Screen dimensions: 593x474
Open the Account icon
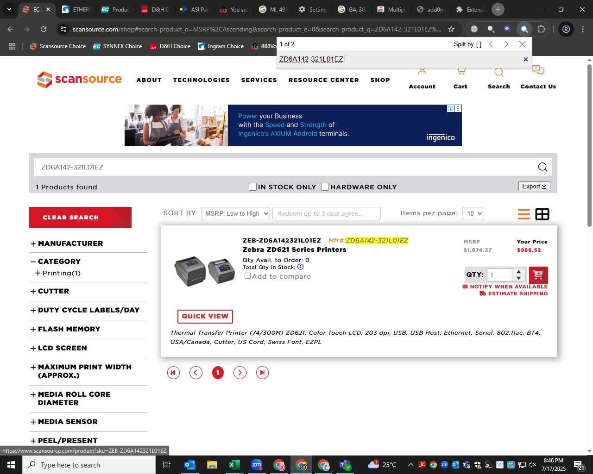click(x=422, y=72)
